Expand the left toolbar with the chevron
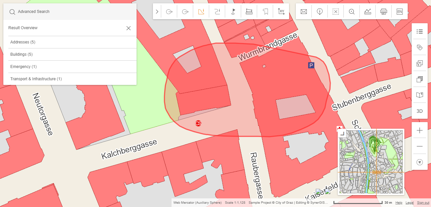Image resolution: width=431 pixels, height=207 pixels. (x=157, y=11)
